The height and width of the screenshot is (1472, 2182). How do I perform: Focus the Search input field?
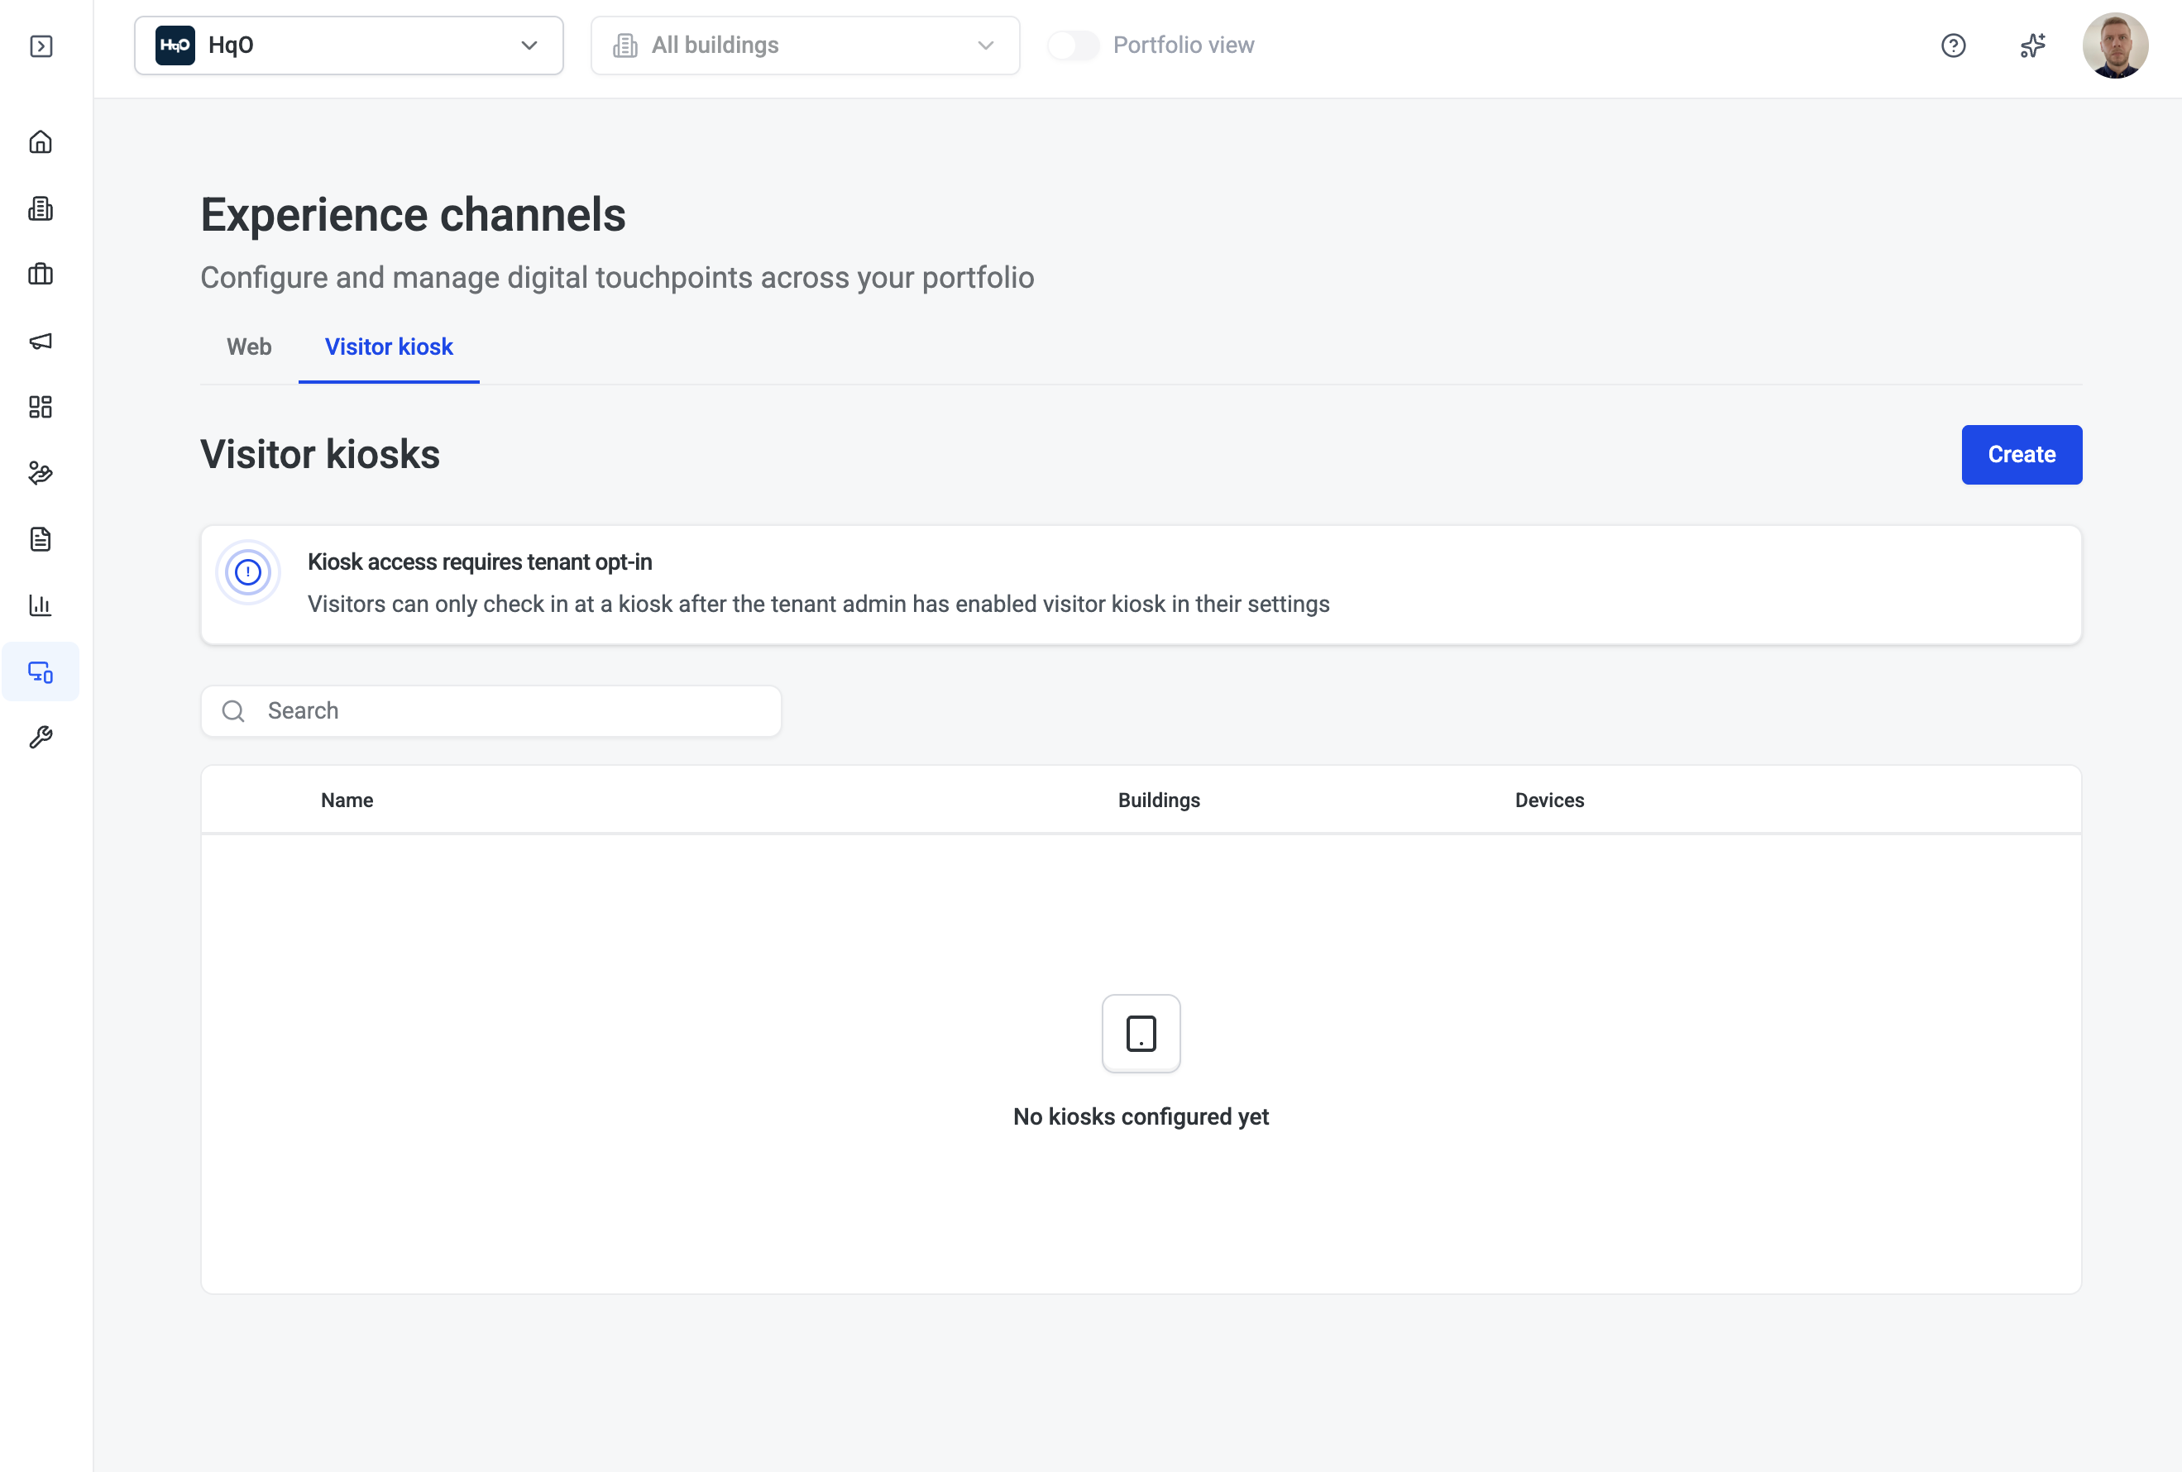491,711
